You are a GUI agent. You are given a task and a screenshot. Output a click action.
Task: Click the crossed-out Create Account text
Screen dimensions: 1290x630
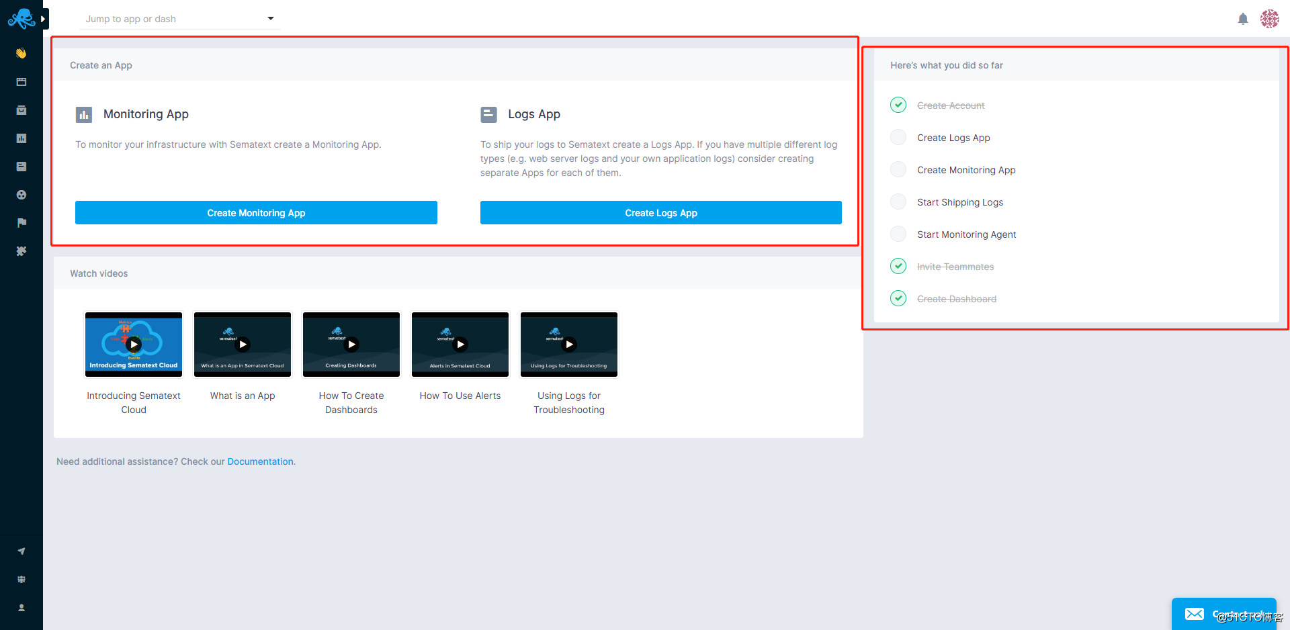[x=951, y=105]
